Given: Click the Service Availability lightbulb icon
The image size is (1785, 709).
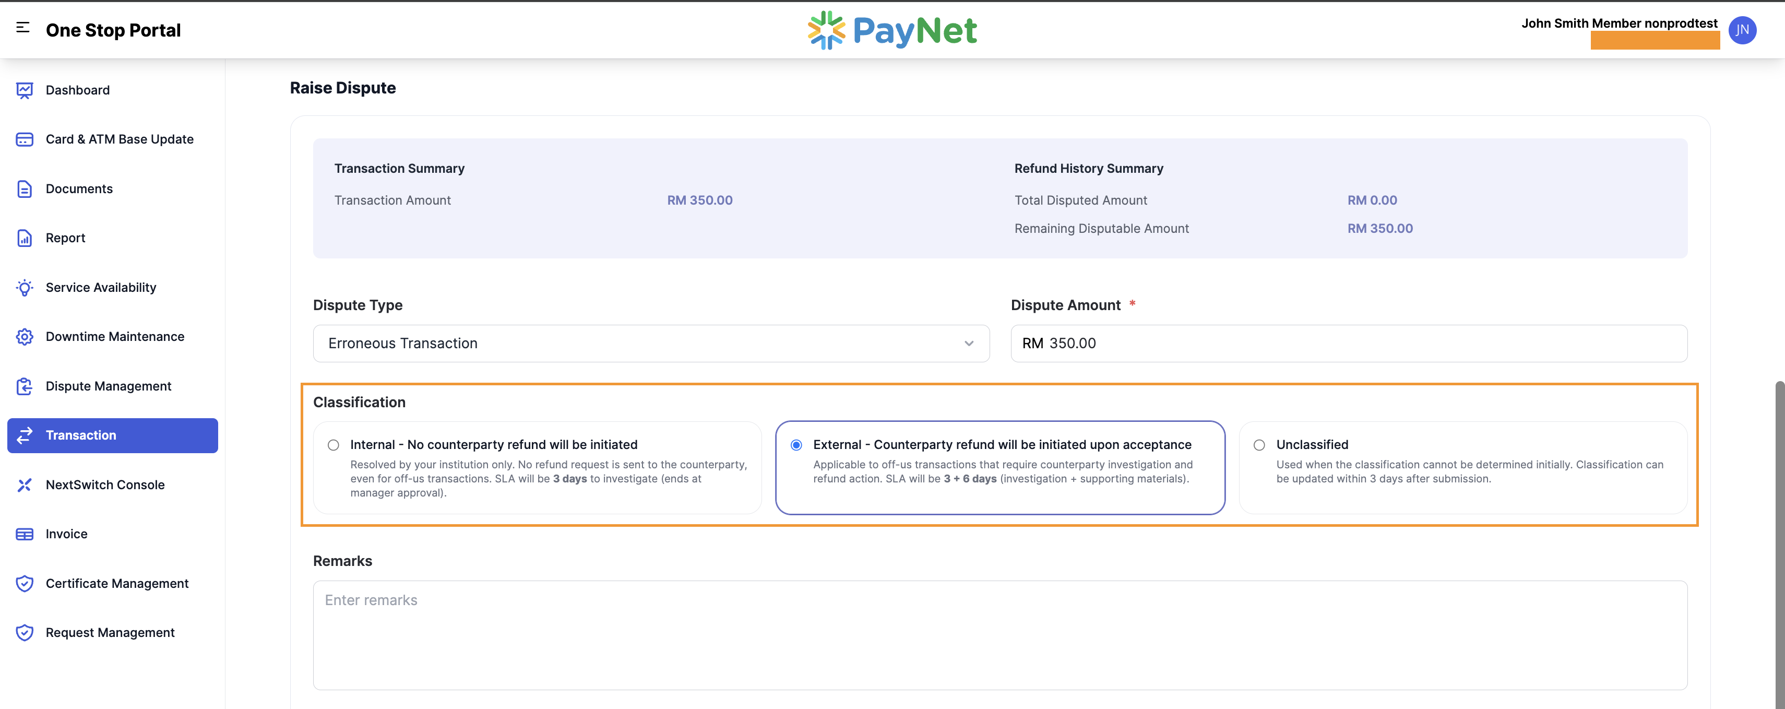Looking at the screenshot, I should tap(24, 288).
